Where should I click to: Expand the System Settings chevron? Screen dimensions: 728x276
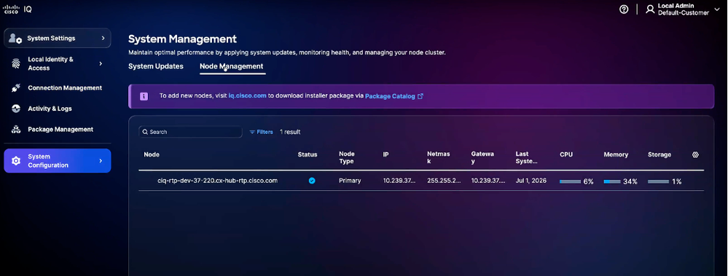[x=103, y=39]
